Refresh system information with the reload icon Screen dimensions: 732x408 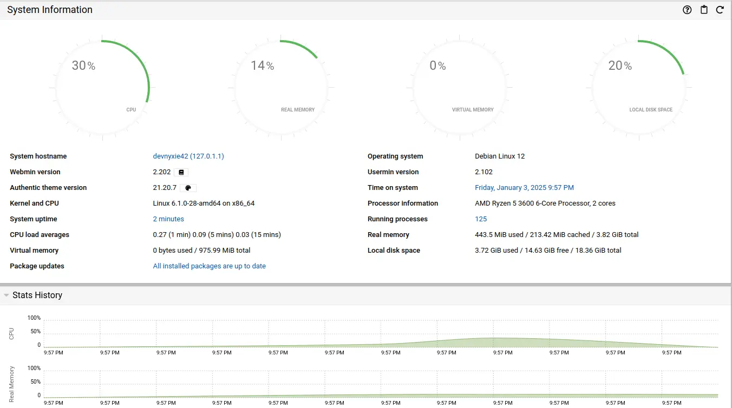720,10
